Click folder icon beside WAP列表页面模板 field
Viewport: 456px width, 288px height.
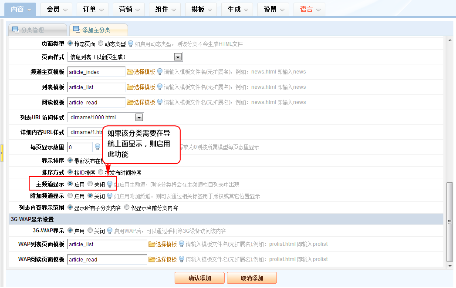[x=152, y=244]
